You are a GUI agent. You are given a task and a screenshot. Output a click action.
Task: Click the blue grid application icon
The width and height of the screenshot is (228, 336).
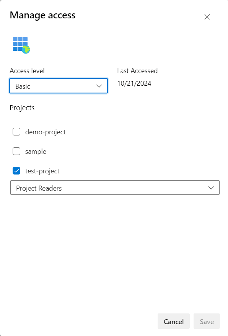18,43
